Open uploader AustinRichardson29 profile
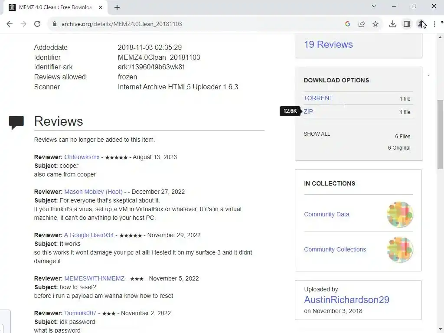Viewport: 444px width, 333px height. click(346, 300)
